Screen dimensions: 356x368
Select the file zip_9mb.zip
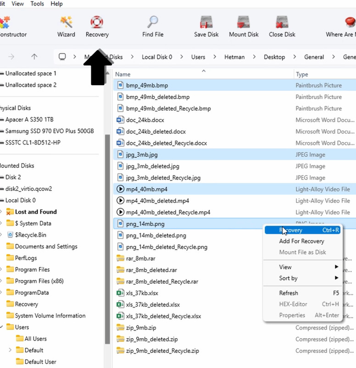pos(141,328)
